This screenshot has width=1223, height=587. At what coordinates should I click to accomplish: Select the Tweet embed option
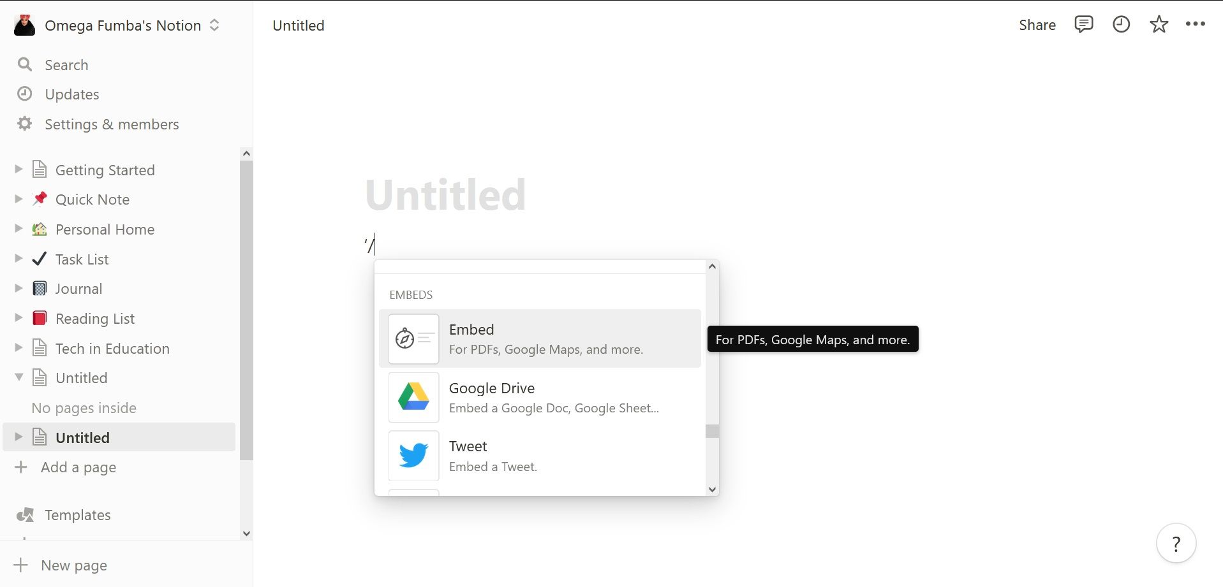point(540,456)
